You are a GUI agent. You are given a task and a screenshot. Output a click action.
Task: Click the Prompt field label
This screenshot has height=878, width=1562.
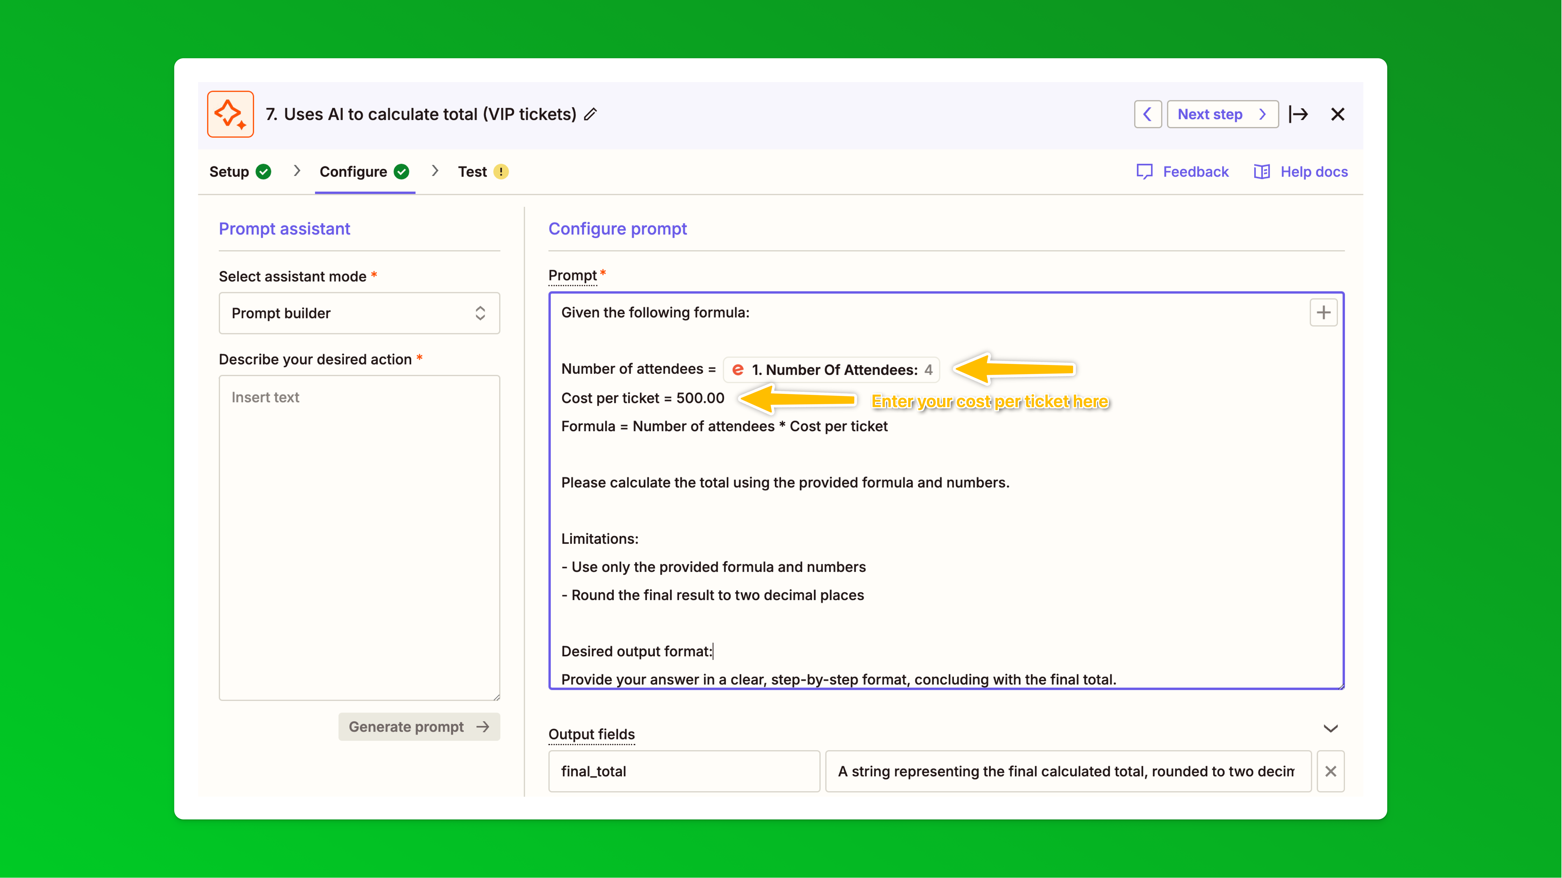coord(572,275)
